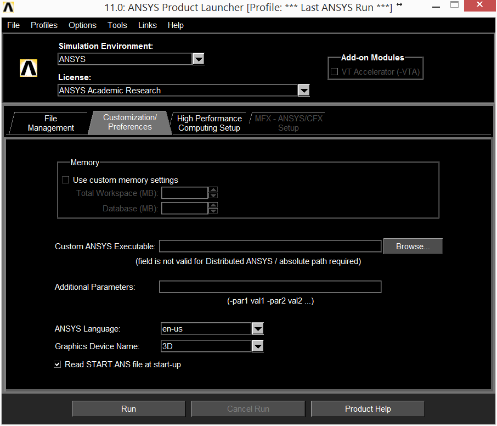The image size is (497, 426).
Task: Click Total Workspace (MB) input field
Action: (185, 193)
